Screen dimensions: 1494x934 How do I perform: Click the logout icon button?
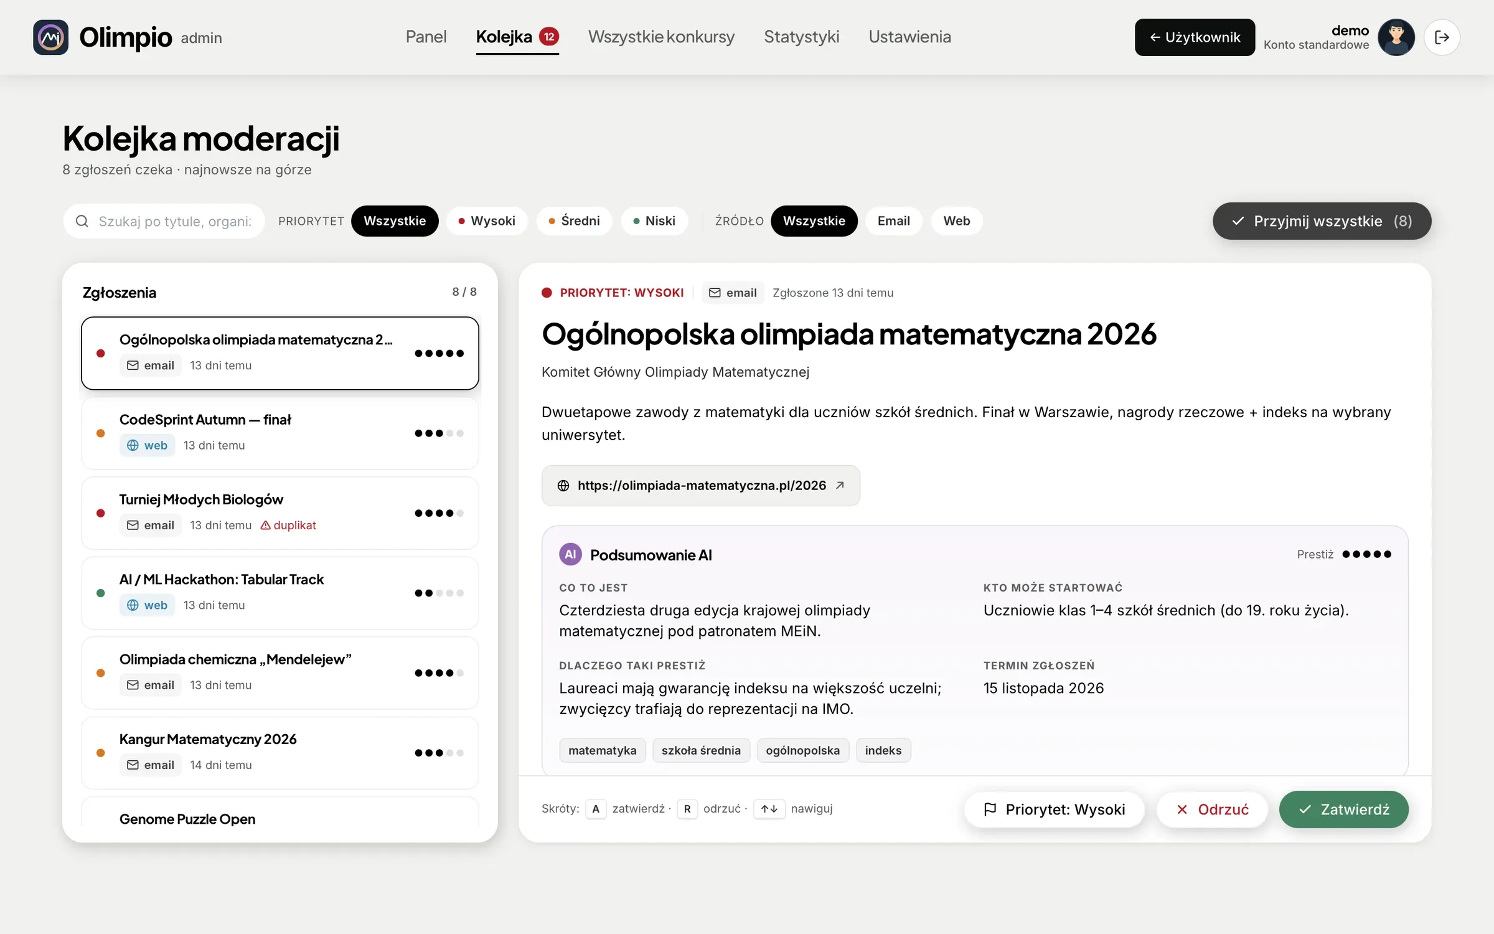click(1442, 37)
